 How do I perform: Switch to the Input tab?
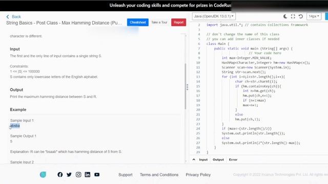click(x=203, y=159)
